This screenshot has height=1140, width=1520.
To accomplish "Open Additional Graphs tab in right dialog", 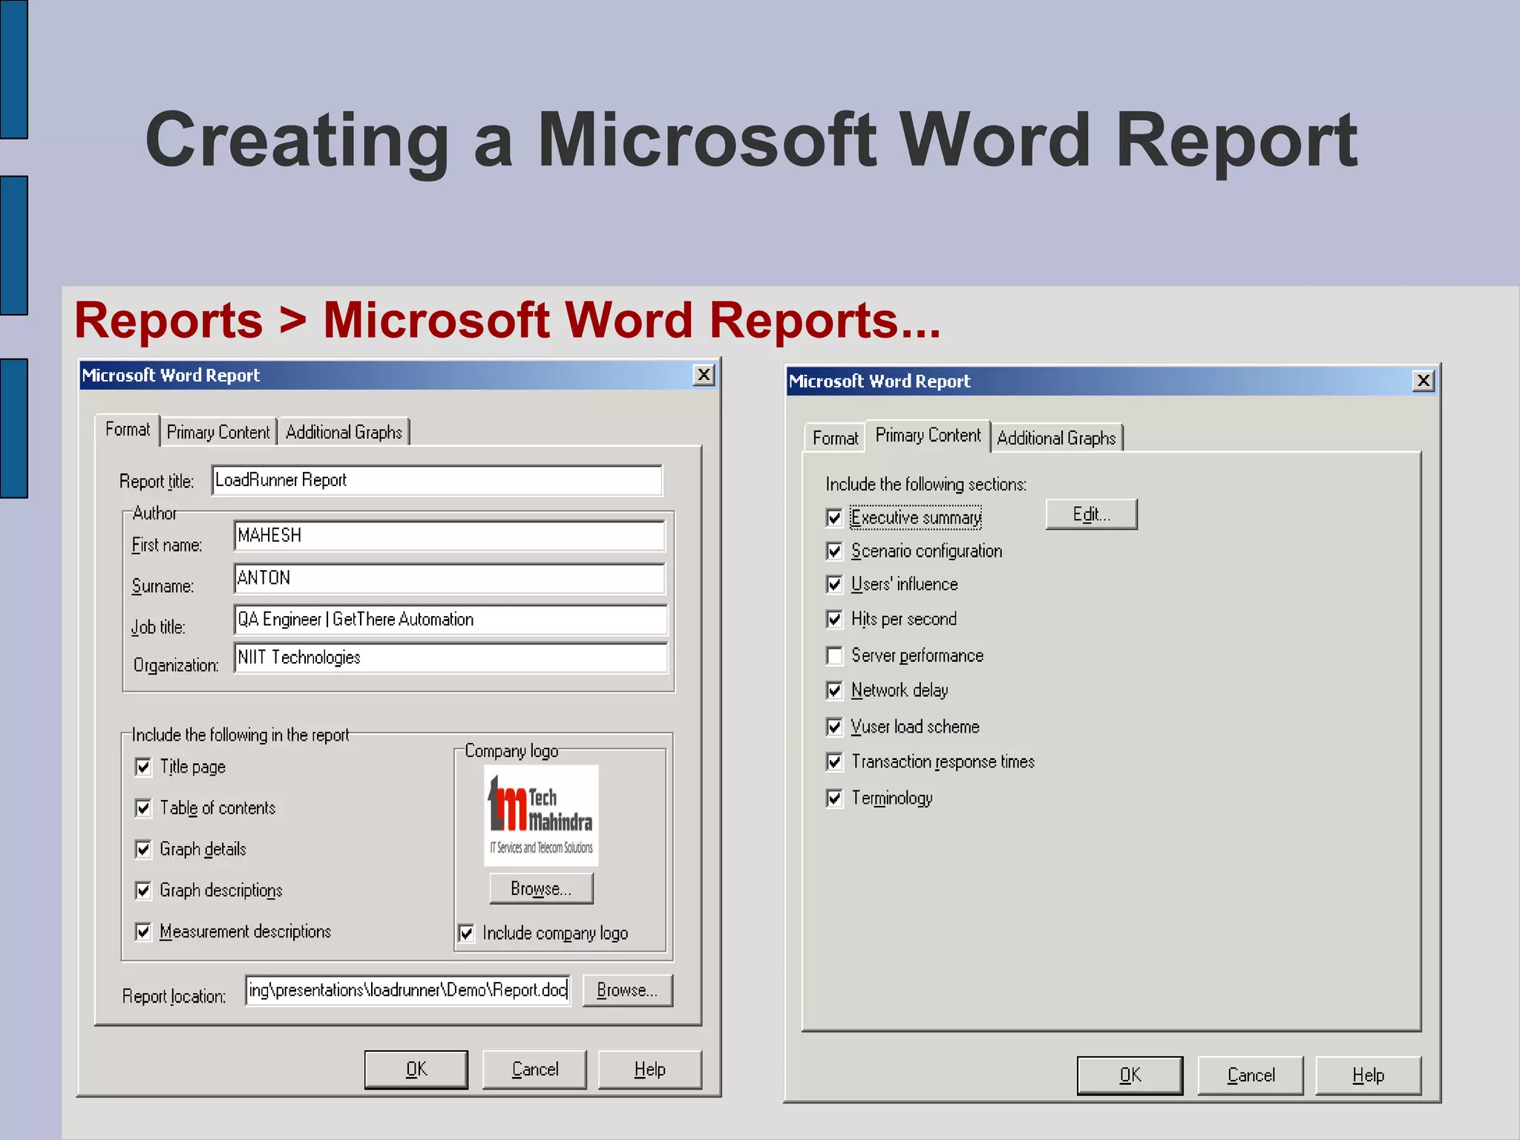I will pyautogui.click(x=1056, y=438).
